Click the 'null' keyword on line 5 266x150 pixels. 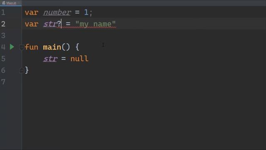pos(79,59)
